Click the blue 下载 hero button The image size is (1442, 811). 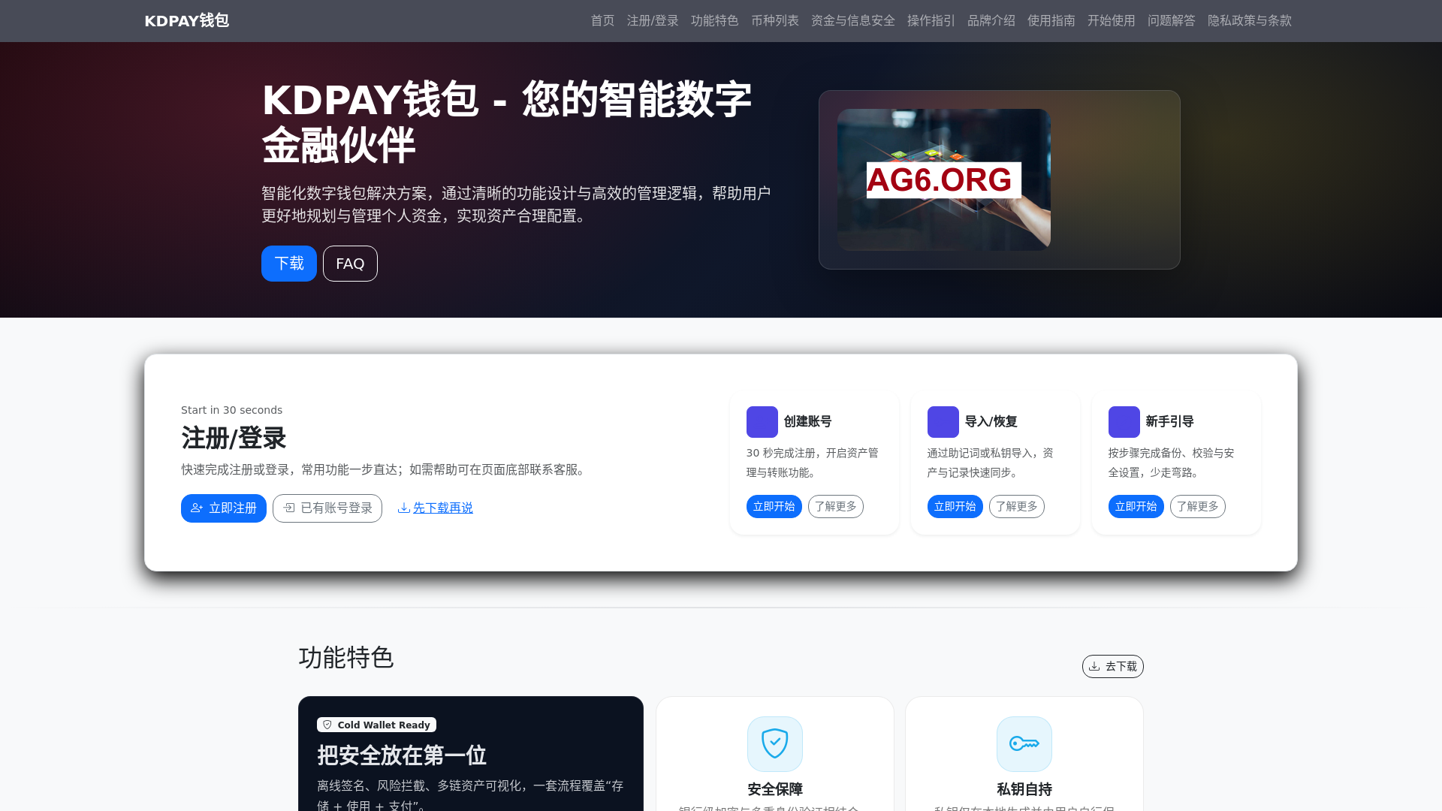pyautogui.click(x=289, y=264)
